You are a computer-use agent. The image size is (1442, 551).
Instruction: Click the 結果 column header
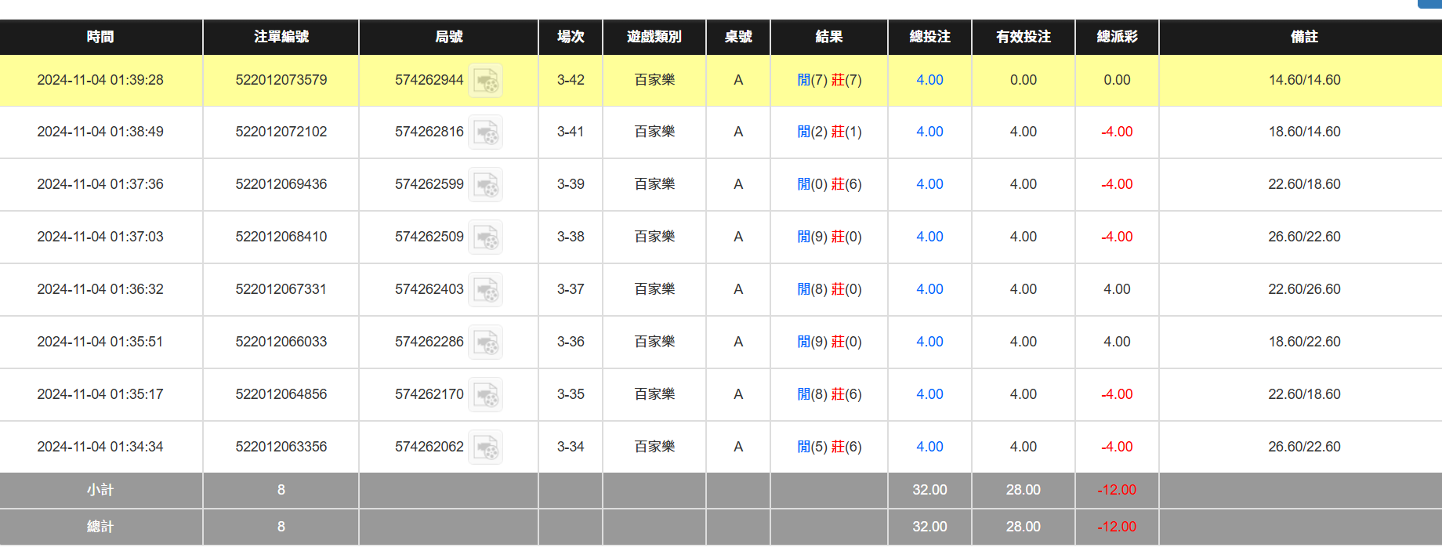pyautogui.click(x=828, y=37)
